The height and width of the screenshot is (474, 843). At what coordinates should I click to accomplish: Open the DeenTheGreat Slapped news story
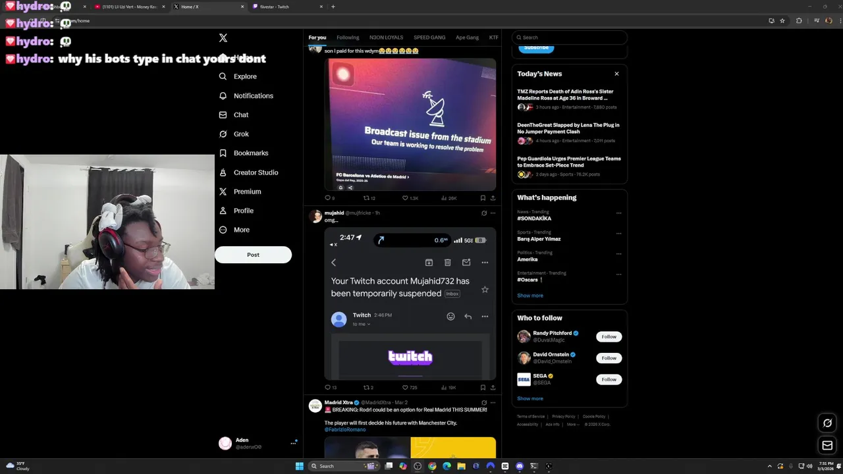(569, 132)
